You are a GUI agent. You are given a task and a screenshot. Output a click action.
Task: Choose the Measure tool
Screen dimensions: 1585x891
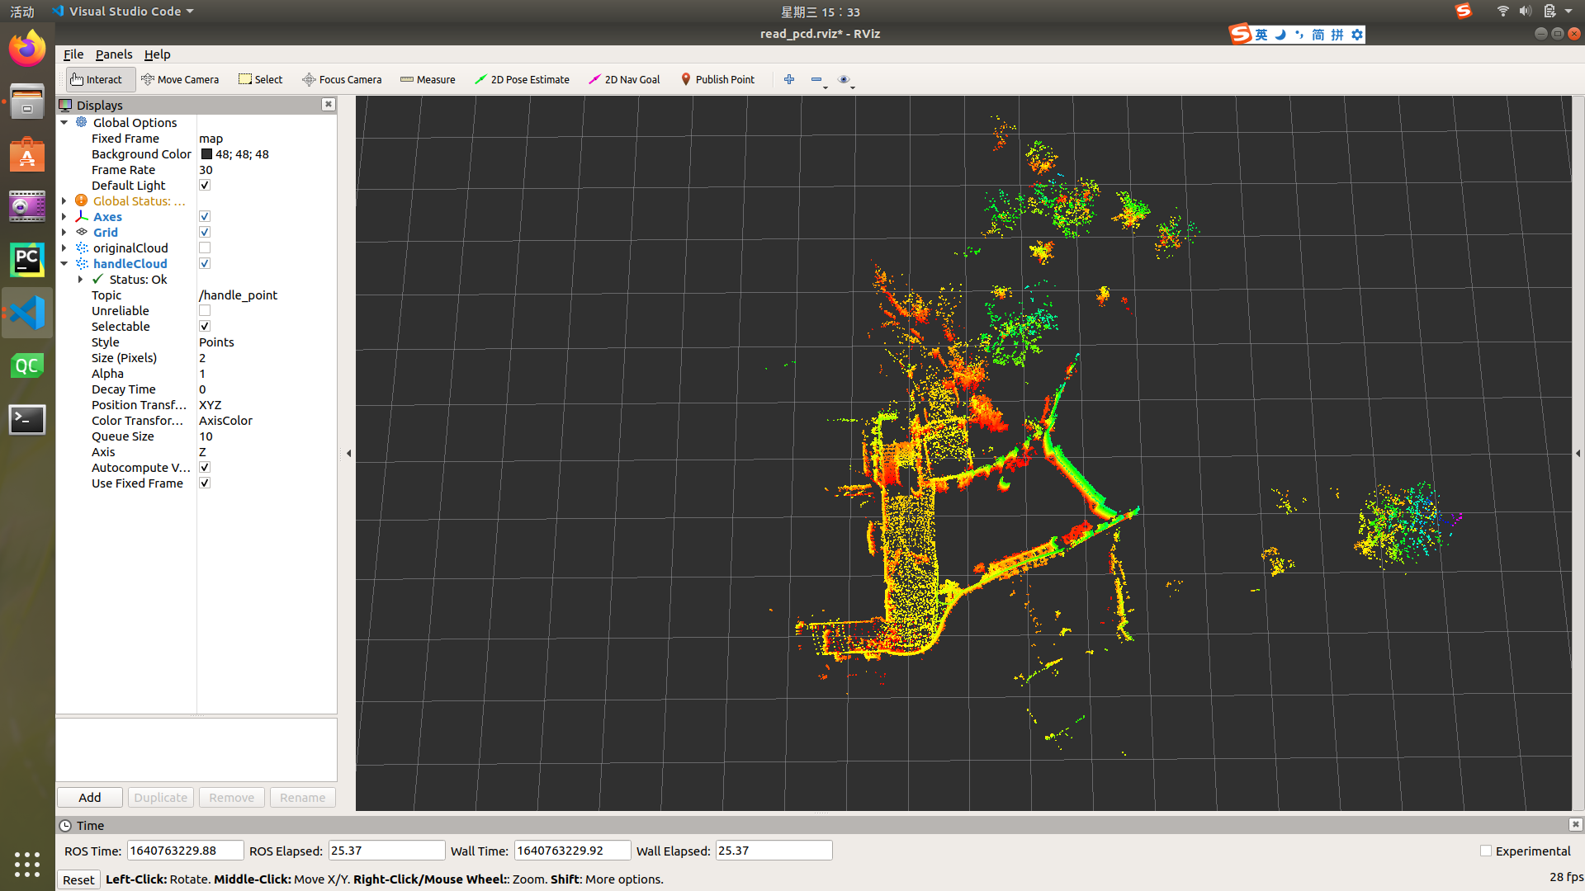pyautogui.click(x=428, y=79)
